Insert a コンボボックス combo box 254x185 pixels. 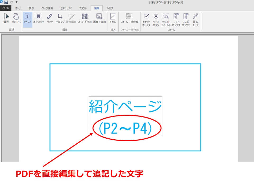coord(186,20)
